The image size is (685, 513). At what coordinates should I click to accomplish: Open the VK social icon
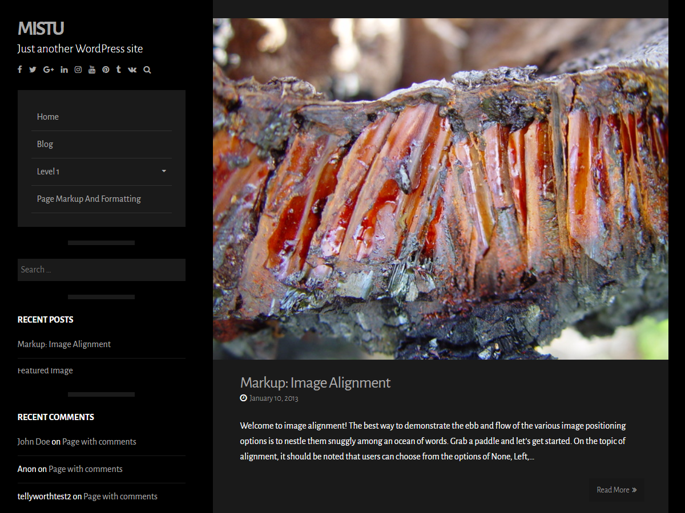tap(132, 70)
